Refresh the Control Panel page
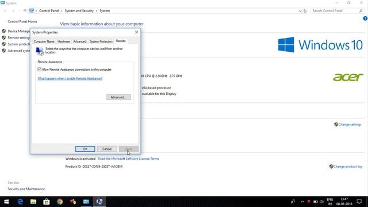The image size is (368, 207). [305, 11]
